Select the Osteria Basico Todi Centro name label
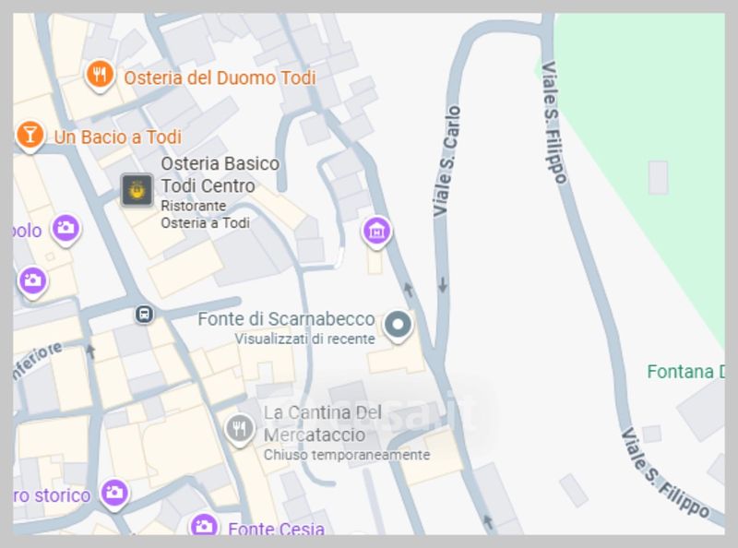Image resolution: width=738 pixels, height=548 pixels. [220, 174]
